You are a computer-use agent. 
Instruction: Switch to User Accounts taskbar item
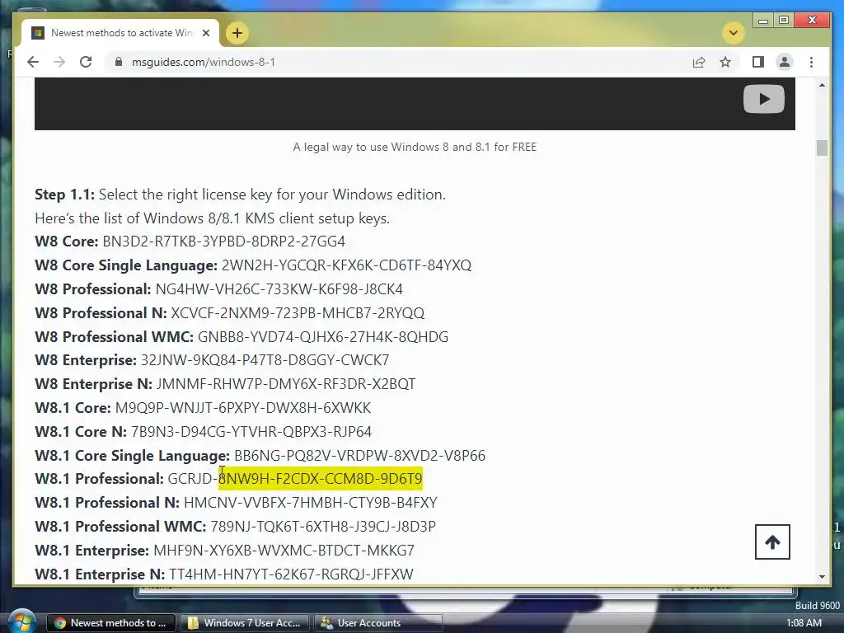[378, 623]
